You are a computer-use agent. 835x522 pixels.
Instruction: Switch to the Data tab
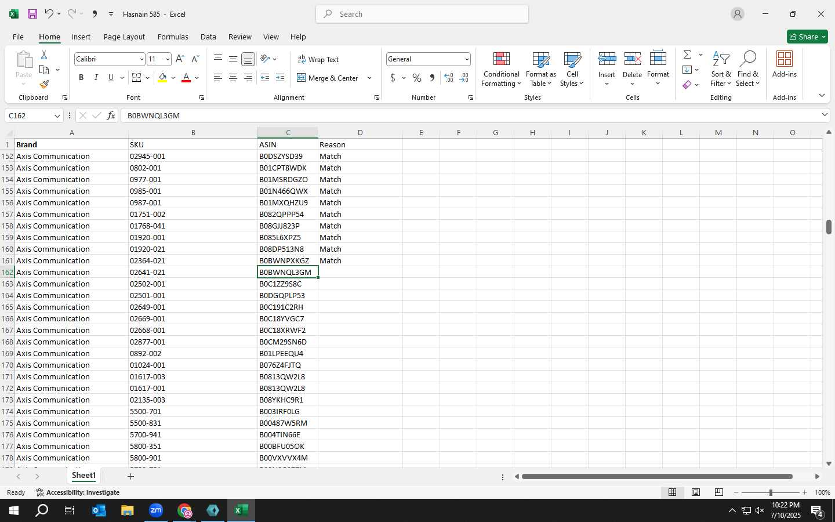coord(208,37)
